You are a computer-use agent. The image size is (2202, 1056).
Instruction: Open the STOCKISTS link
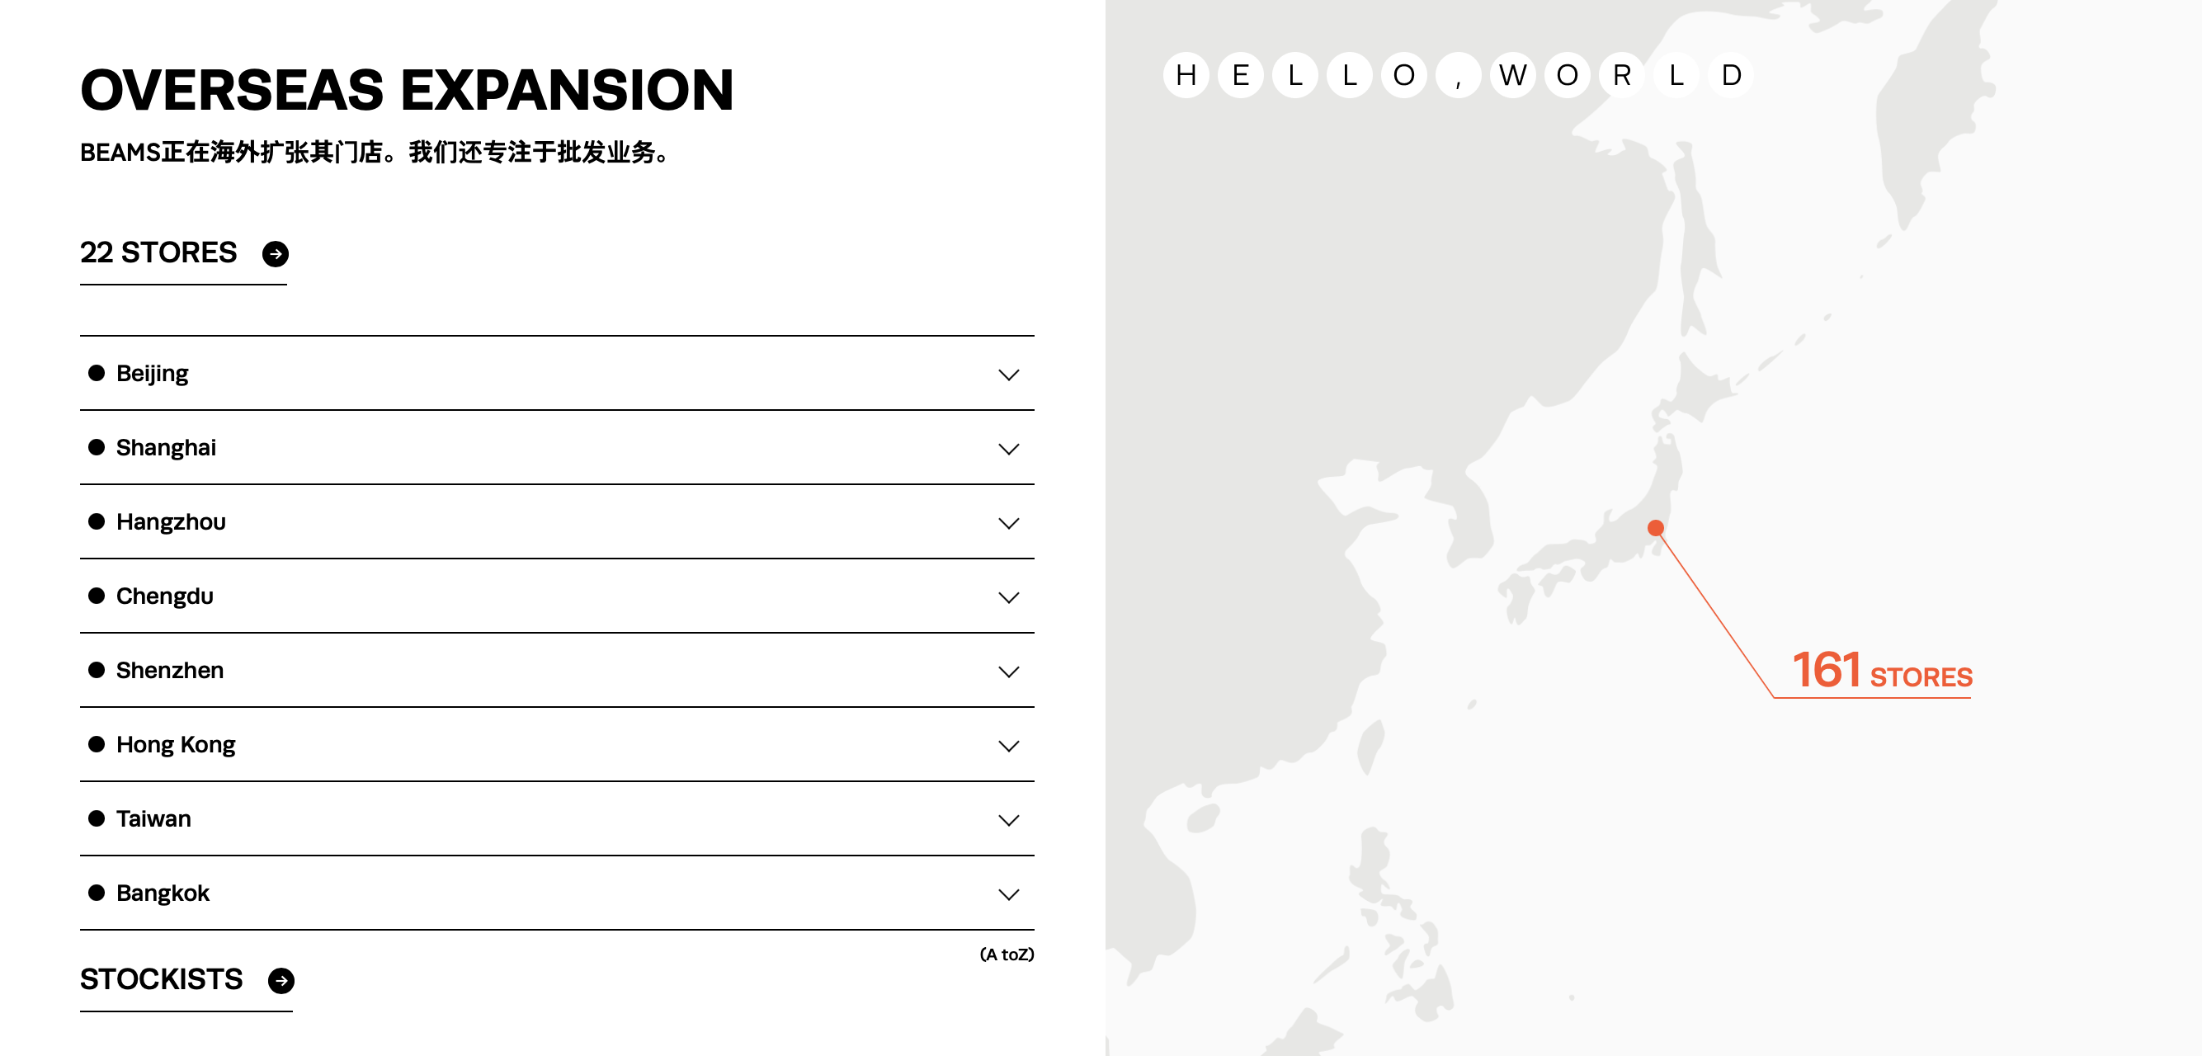click(x=162, y=980)
